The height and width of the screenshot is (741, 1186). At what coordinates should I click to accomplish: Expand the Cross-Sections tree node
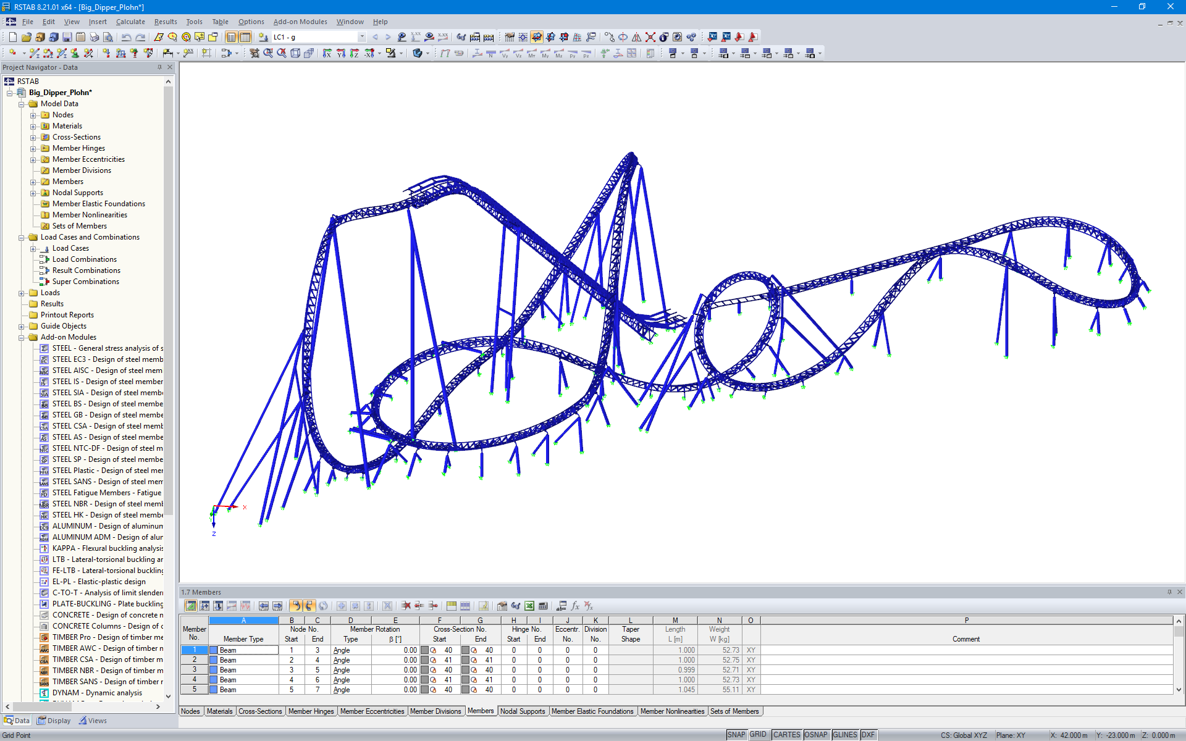pyautogui.click(x=33, y=137)
